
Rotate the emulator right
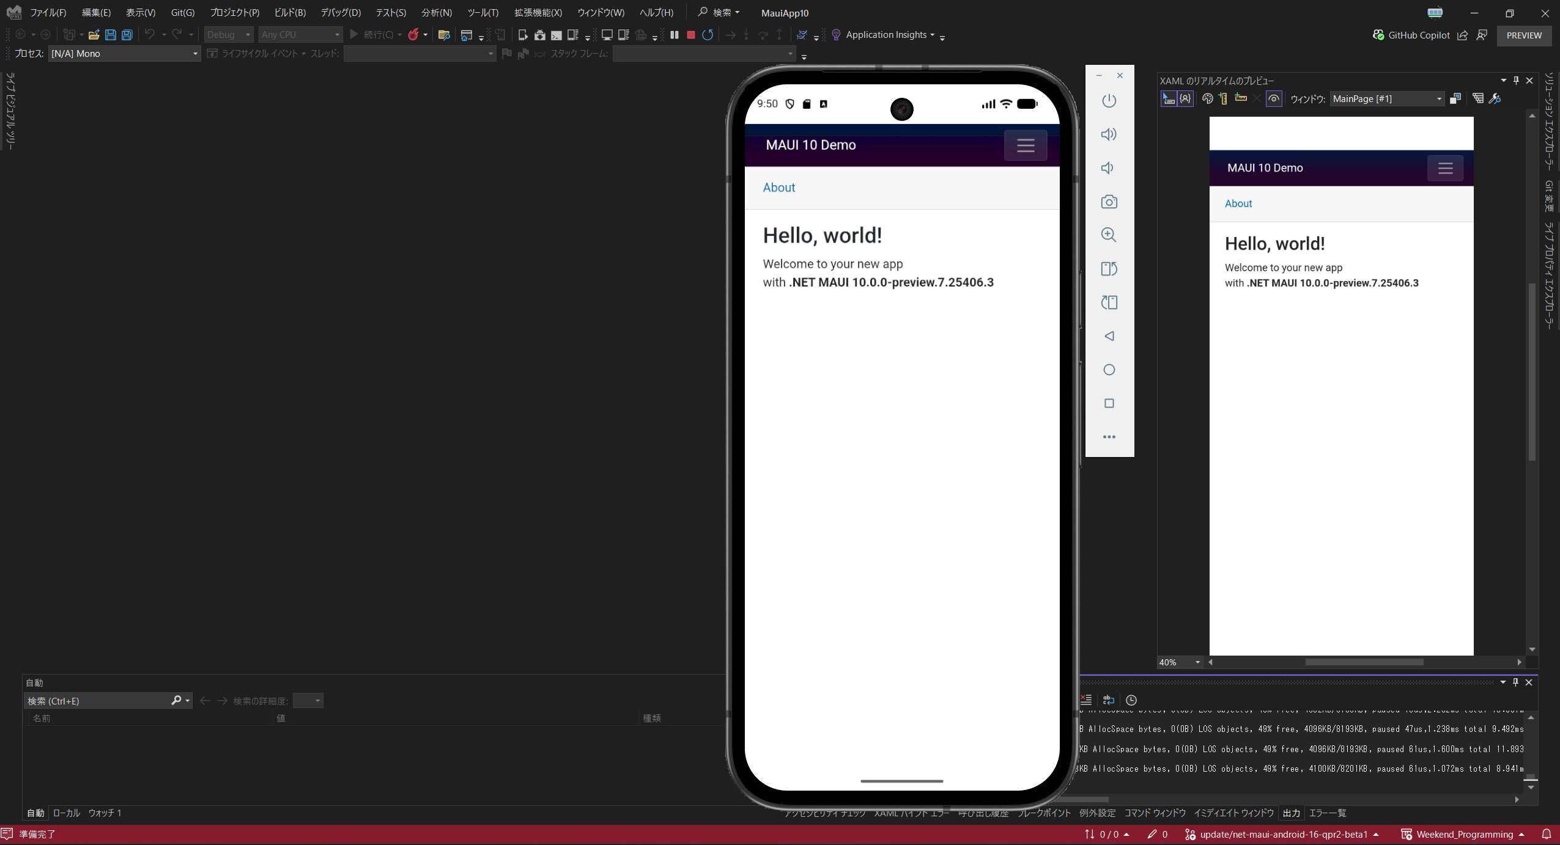1109,302
